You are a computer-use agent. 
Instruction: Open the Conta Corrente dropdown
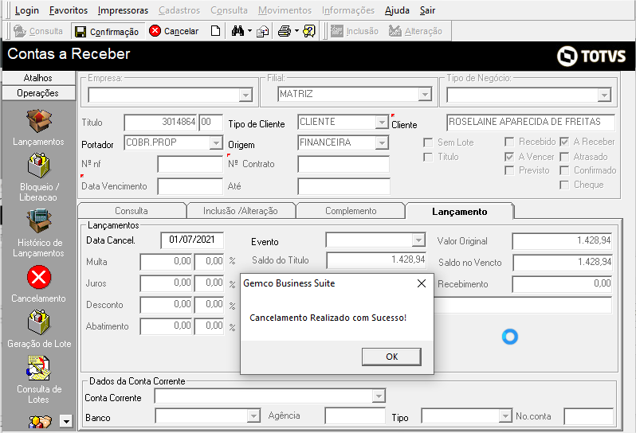[x=379, y=396]
